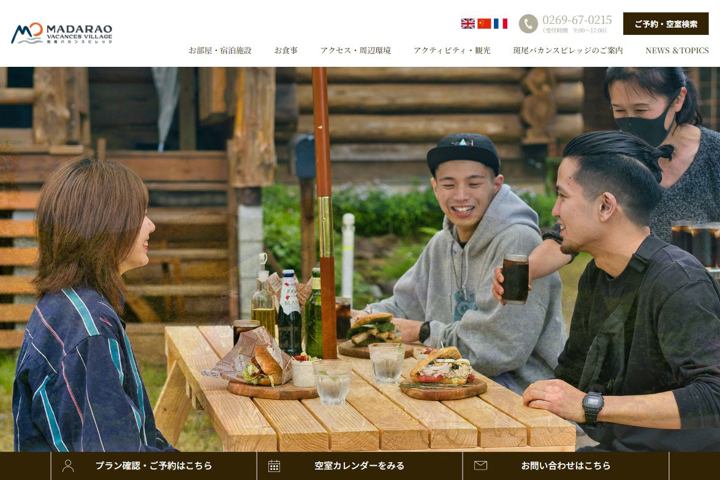
Task: Select the Chinese flag language icon
Action: point(484,23)
